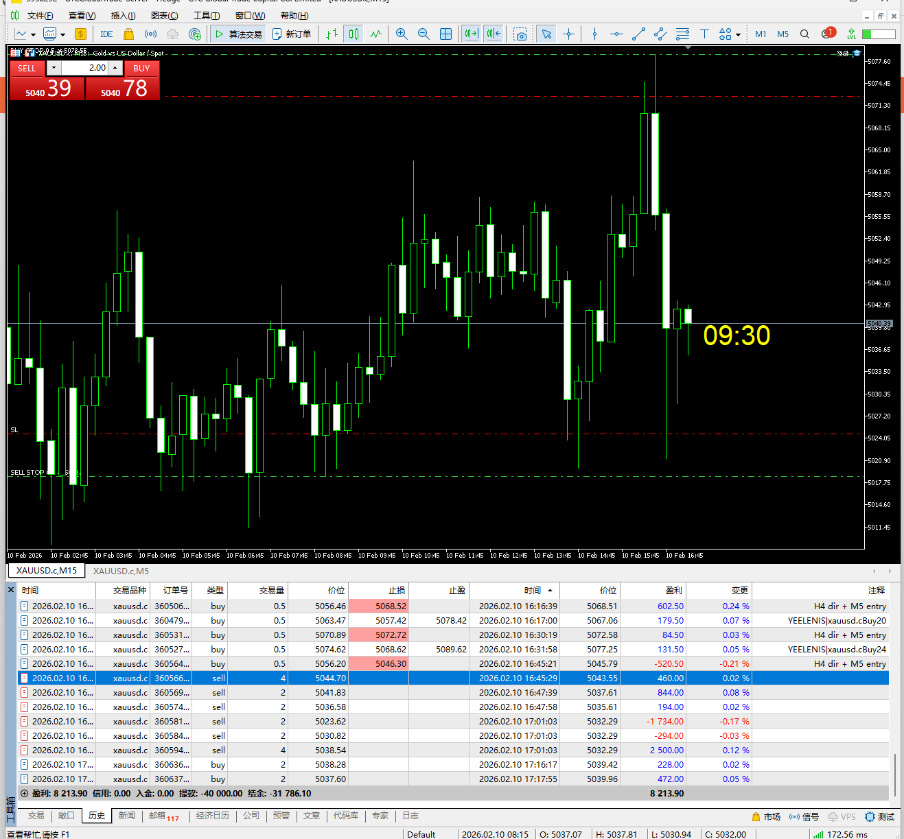Open the VPS cloud toolbar icon
904x839 pixels.
pos(172,34)
